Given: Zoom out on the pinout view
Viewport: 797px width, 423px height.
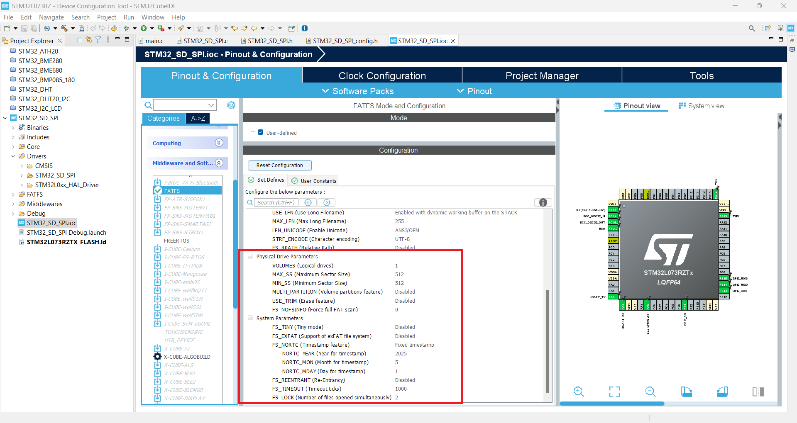Looking at the screenshot, I should [650, 391].
